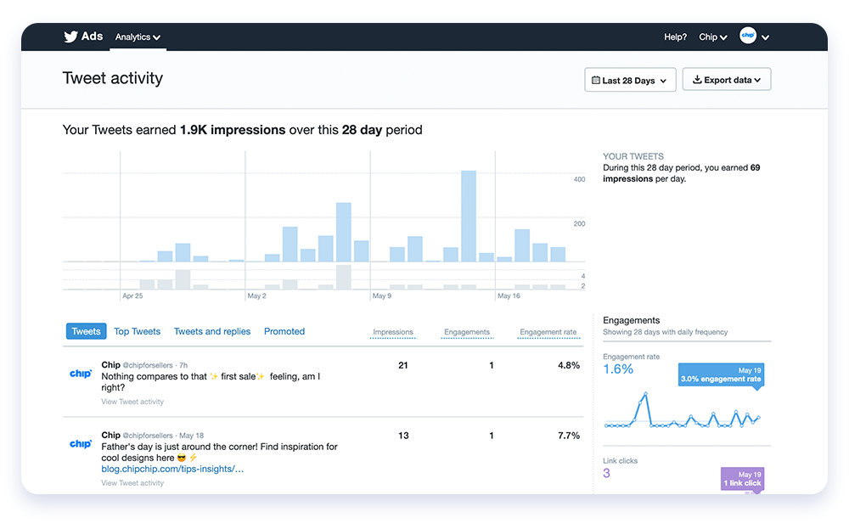
Task: Open the Help link
Action: [675, 37]
